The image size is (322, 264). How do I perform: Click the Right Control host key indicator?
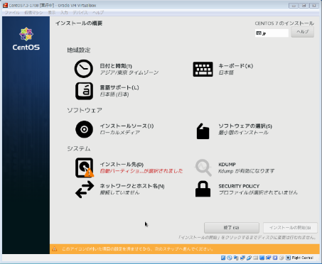tap(302, 258)
